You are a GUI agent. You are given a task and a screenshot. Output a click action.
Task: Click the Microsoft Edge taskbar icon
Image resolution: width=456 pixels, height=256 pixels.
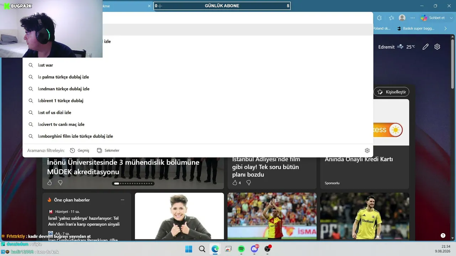point(215,249)
